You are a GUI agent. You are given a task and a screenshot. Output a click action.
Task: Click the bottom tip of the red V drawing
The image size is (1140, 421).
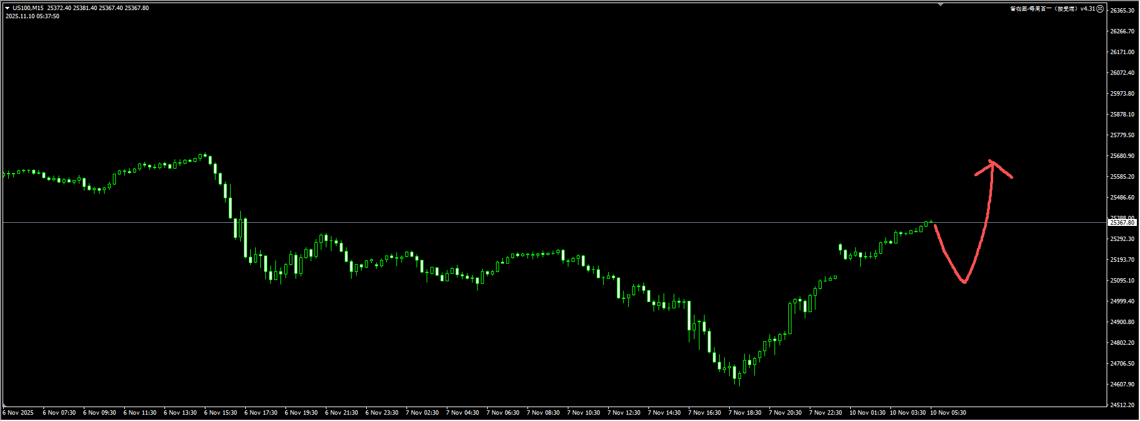tap(964, 281)
